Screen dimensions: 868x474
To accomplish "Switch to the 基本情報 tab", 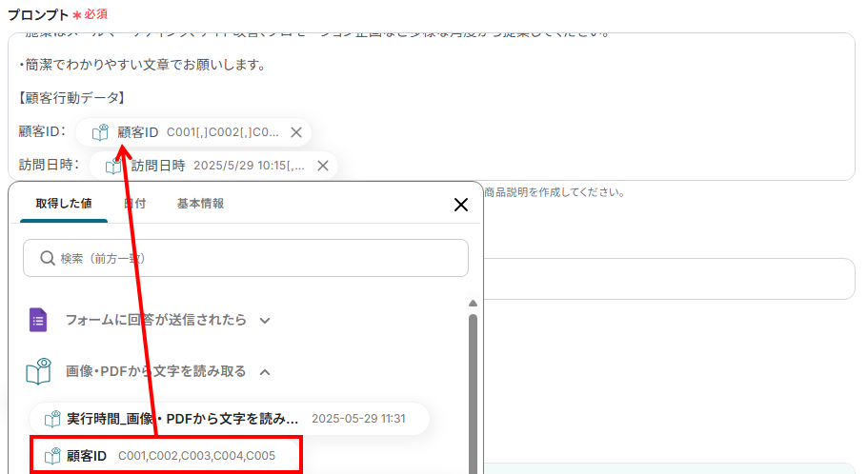I will [x=200, y=204].
